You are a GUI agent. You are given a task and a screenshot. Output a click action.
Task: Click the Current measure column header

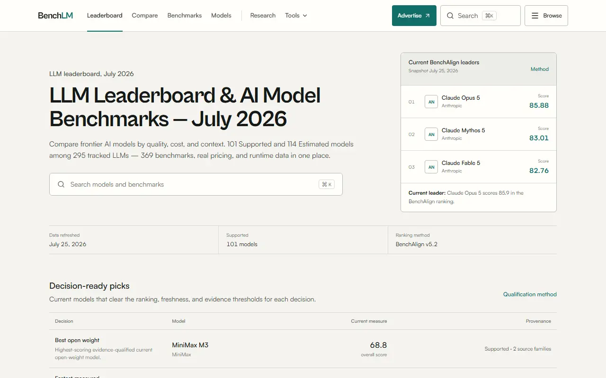pyautogui.click(x=369, y=321)
